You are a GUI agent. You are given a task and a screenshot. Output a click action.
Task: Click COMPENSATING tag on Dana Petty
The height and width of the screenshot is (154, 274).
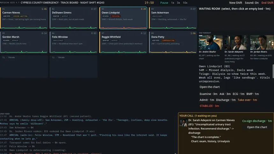168,40
